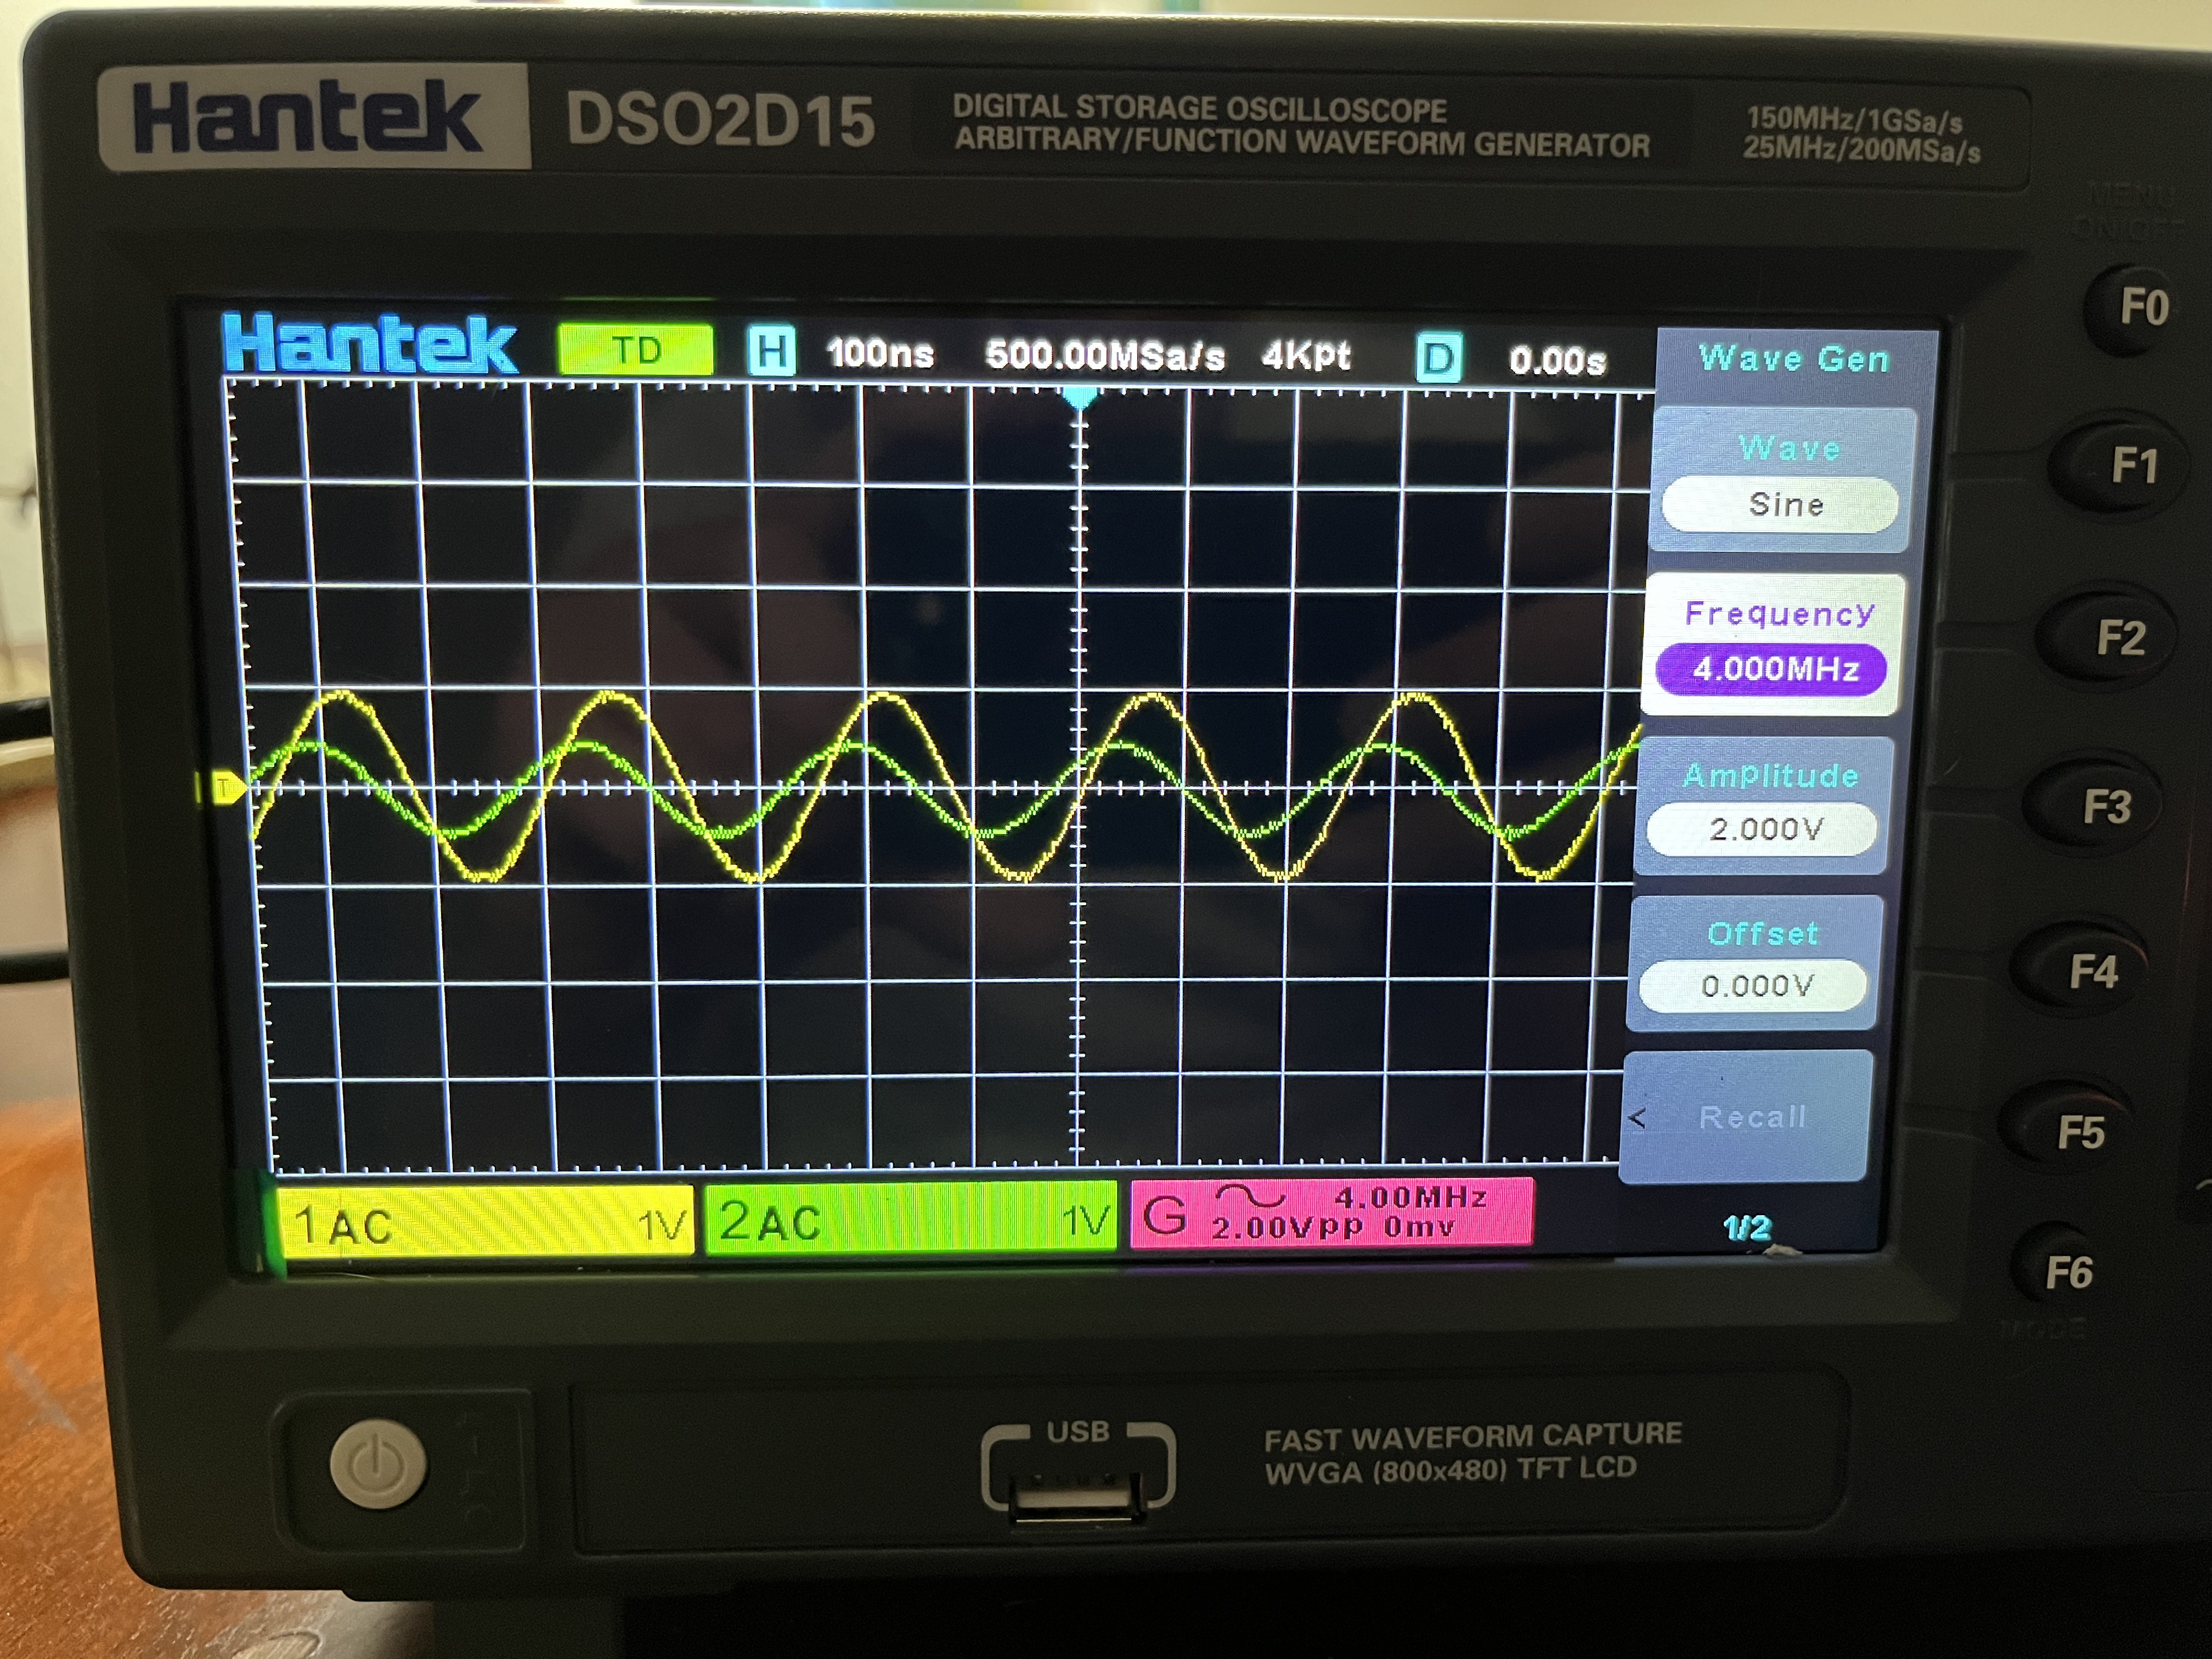Click the 150MHz/1GSa/s spec label
The width and height of the screenshot is (2212, 1659).
click(x=1855, y=120)
